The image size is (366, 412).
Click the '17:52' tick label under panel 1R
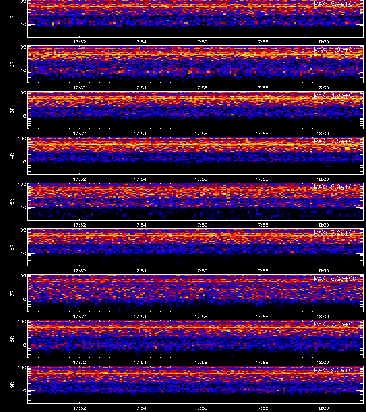[x=79, y=42]
